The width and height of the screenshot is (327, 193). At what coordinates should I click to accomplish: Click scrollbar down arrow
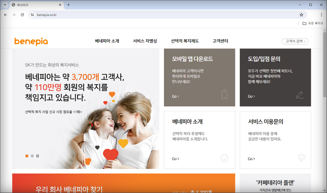tap(325, 191)
